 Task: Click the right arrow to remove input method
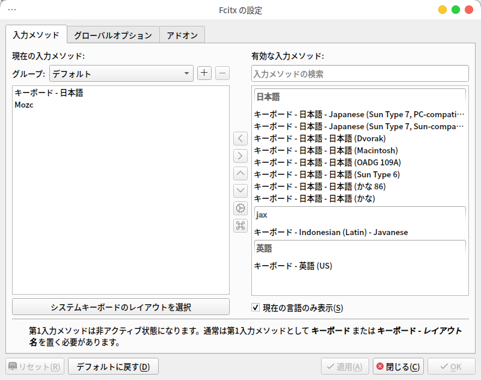tap(240, 156)
